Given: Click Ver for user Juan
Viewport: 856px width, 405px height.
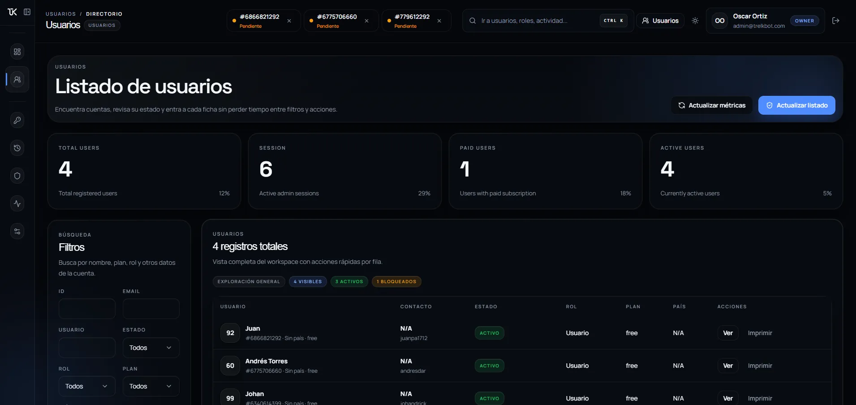Looking at the screenshot, I should (728, 333).
